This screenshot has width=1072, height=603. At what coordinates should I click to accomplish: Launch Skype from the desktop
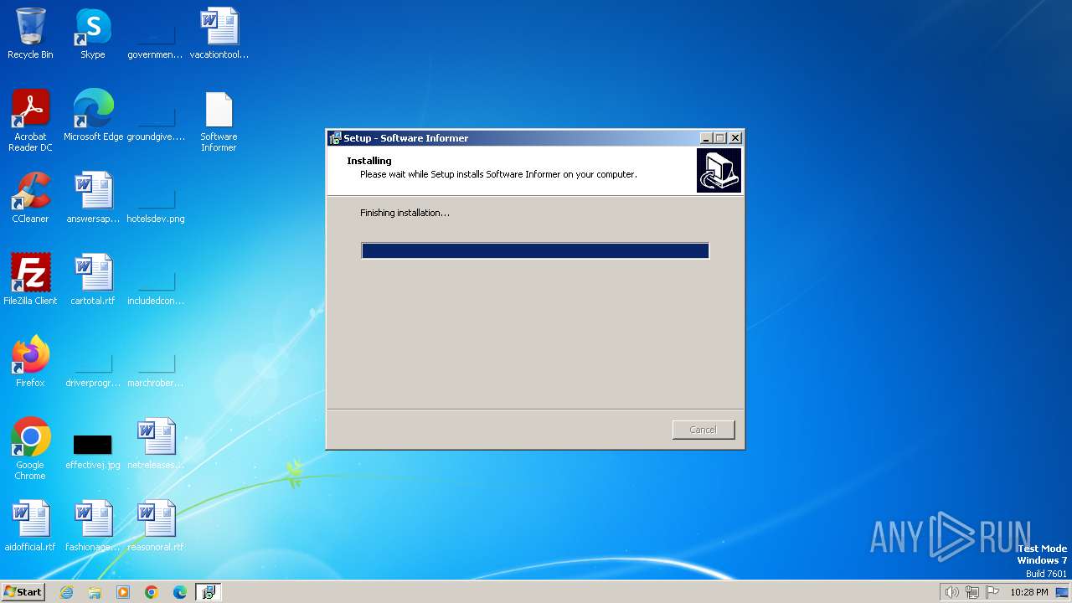(x=92, y=33)
